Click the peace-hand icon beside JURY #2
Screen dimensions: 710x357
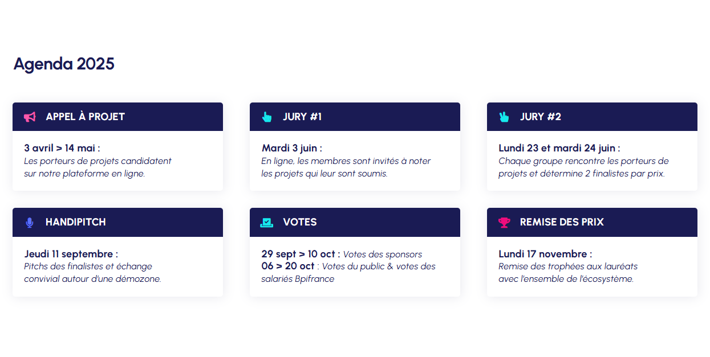tap(504, 117)
